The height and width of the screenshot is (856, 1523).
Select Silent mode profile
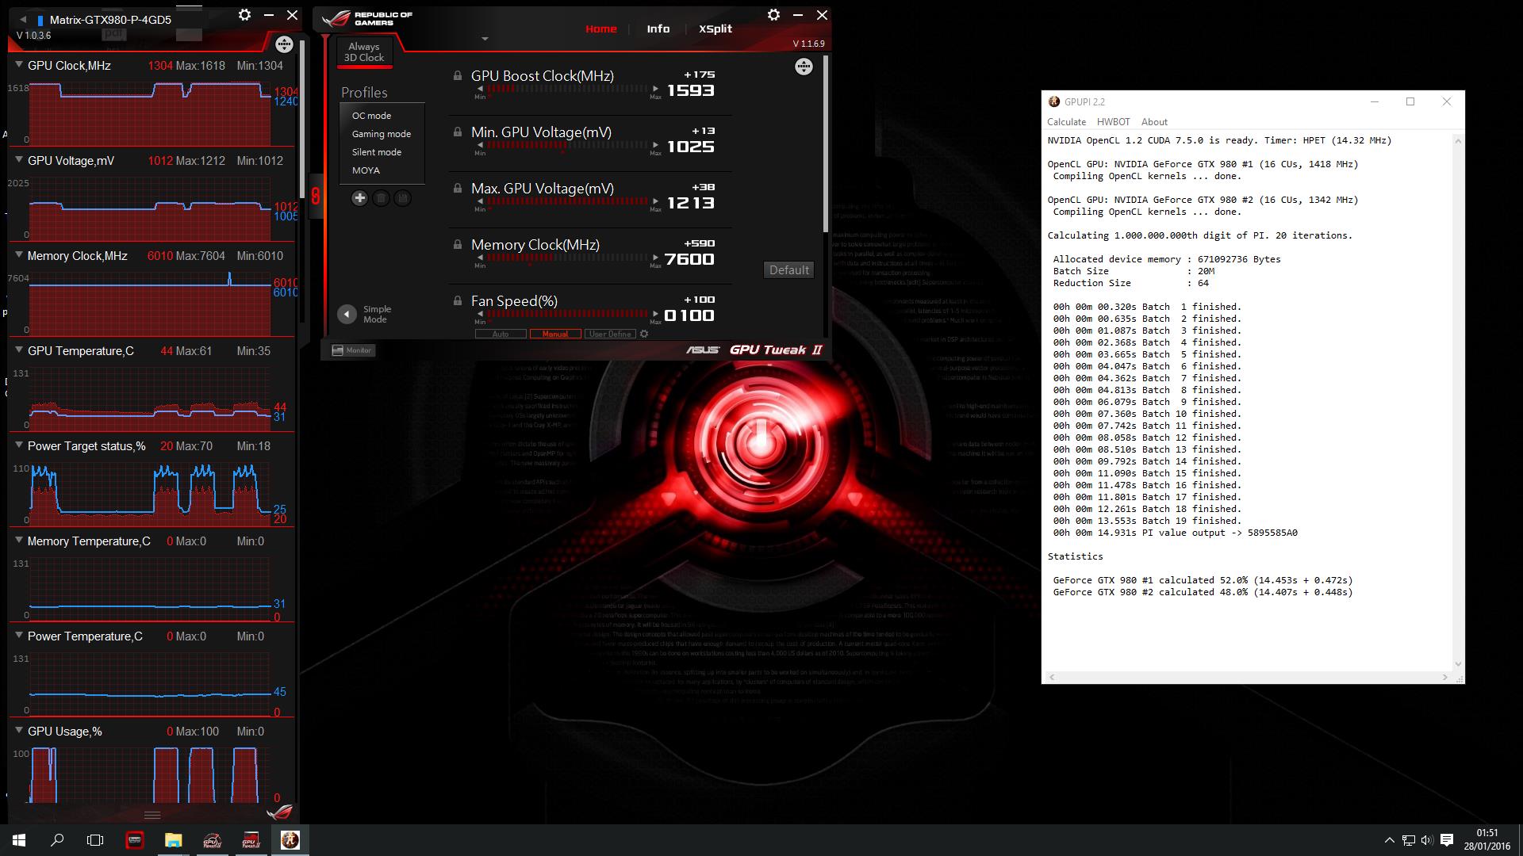tap(377, 152)
